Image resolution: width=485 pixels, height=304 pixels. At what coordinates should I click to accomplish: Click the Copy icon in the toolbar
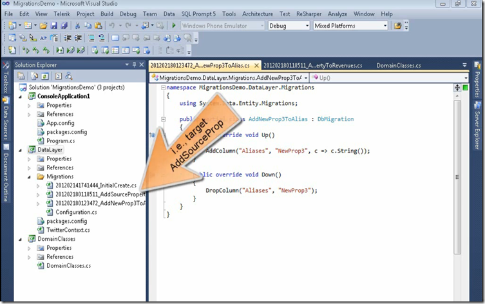coord(88,26)
